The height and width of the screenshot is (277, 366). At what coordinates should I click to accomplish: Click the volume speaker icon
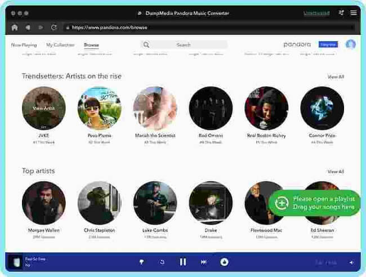pyautogui.click(x=351, y=262)
